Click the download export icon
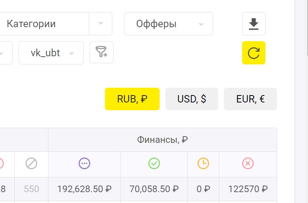 [253, 24]
